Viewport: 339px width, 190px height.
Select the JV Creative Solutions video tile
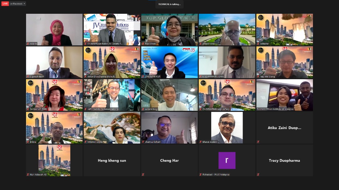(112, 29)
